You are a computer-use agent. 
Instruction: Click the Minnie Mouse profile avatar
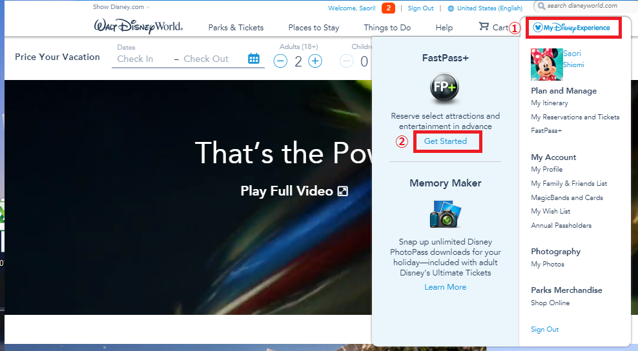tap(546, 65)
